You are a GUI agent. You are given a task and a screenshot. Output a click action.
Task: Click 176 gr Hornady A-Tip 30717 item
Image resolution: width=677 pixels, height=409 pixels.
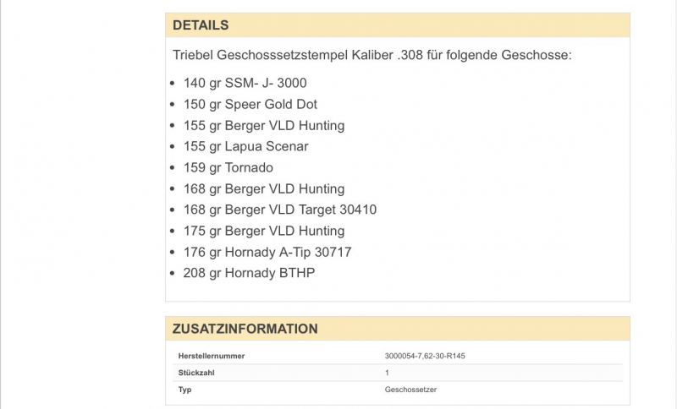click(x=267, y=252)
